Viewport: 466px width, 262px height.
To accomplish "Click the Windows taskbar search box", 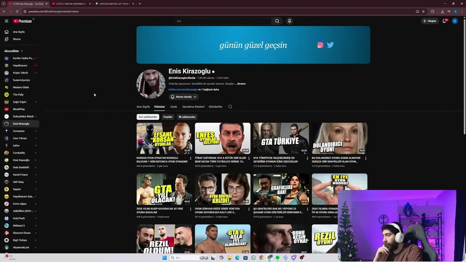I will click(189, 258).
